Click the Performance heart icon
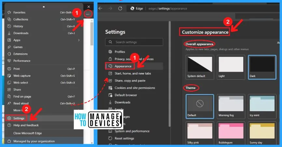Screen dimensions: 282x147 pos(9,61)
